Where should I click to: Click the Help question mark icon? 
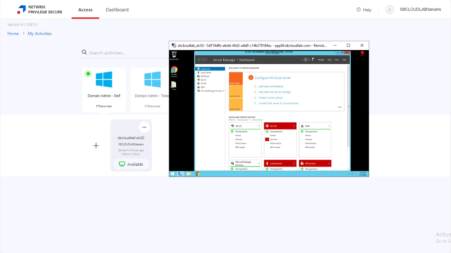pyautogui.click(x=358, y=10)
